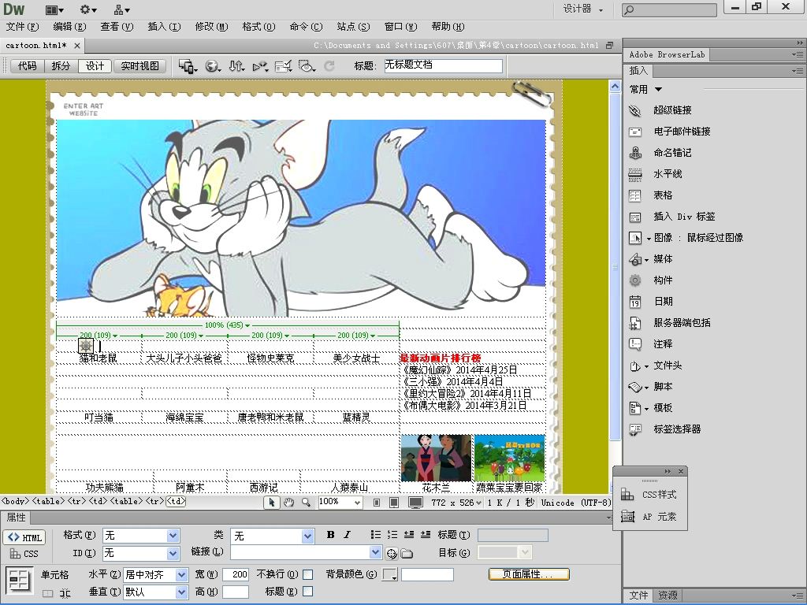
Task: Click the Hyperlink insert icon
Action: pos(635,110)
